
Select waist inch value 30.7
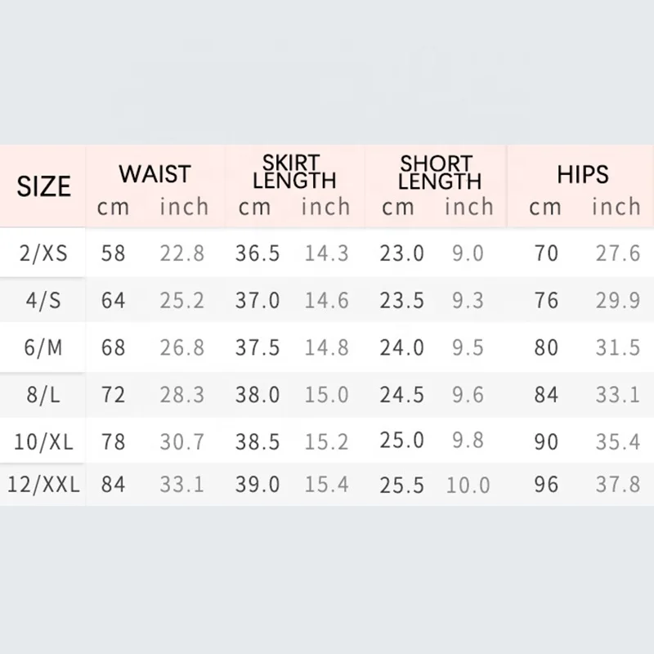(181, 442)
